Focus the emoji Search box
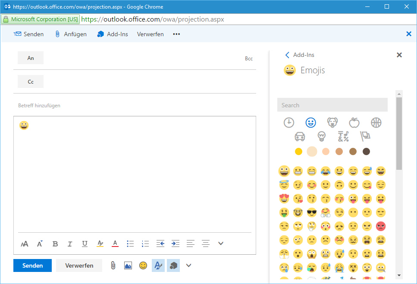The height and width of the screenshot is (284, 417). click(332, 105)
